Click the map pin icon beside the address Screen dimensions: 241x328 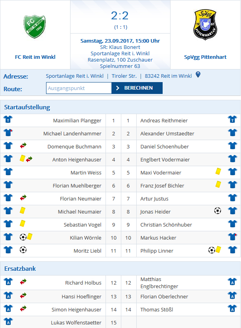[x=198, y=75]
